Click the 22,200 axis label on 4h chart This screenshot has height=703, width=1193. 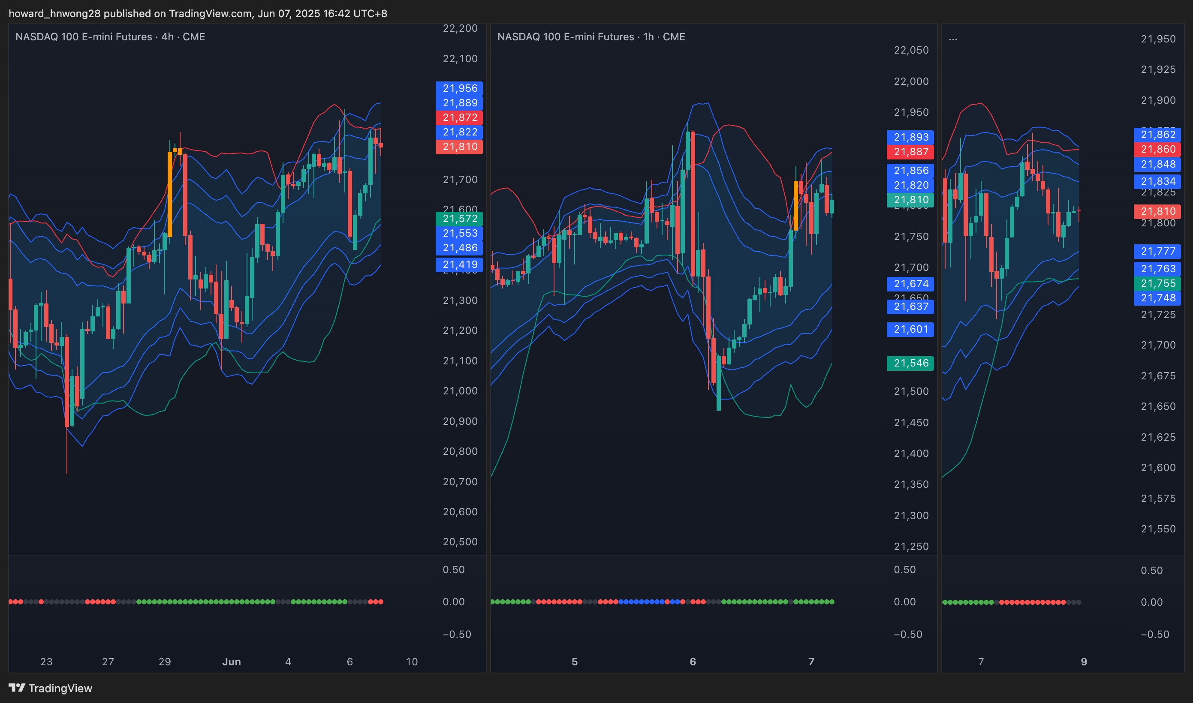pyautogui.click(x=460, y=28)
